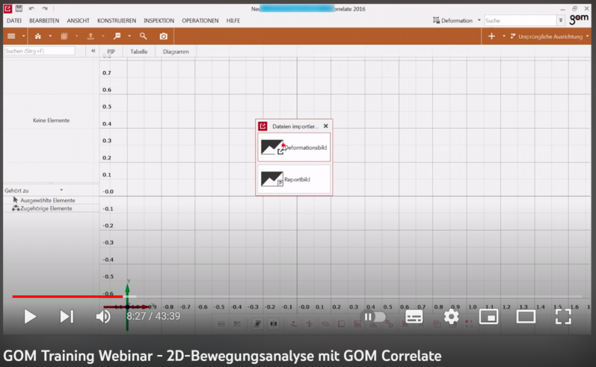Image resolution: width=596 pixels, height=367 pixels.
Task: Switch to the Tabelle tab
Action: (x=139, y=51)
